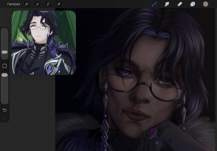
Task: Open the Layers panel
Action: pos(193,4)
